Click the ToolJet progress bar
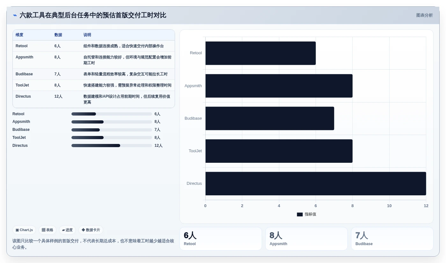446x263 pixels. pos(112,138)
